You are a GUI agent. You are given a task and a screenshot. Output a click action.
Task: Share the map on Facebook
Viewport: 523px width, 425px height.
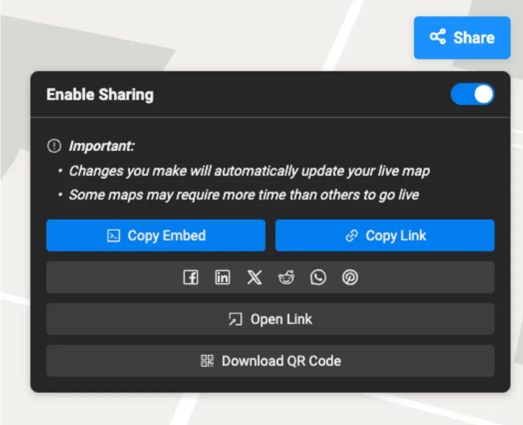[191, 277]
